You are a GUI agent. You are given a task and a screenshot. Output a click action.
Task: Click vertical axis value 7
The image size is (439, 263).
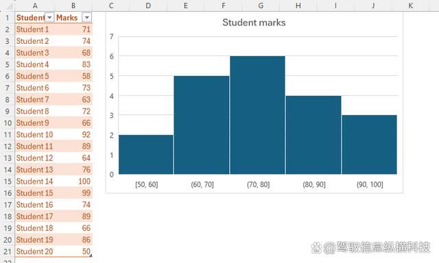point(112,36)
